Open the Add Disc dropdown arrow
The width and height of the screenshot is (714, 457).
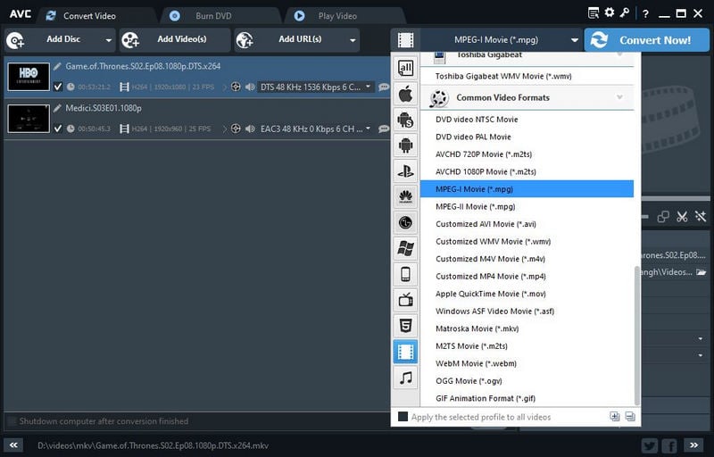click(x=108, y=40)
